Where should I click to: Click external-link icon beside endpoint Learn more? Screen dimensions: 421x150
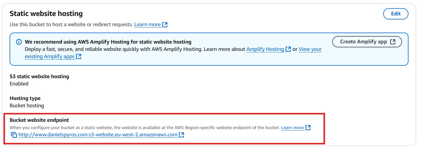[308, 128]
